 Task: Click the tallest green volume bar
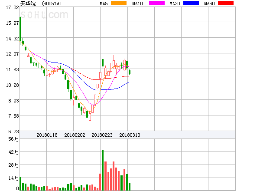click(103, 170)
